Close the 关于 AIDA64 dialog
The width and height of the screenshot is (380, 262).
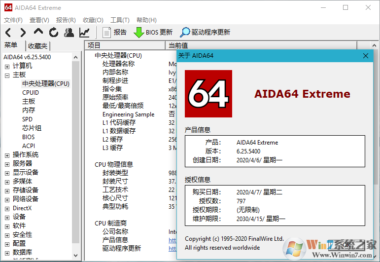pos(366,56)
